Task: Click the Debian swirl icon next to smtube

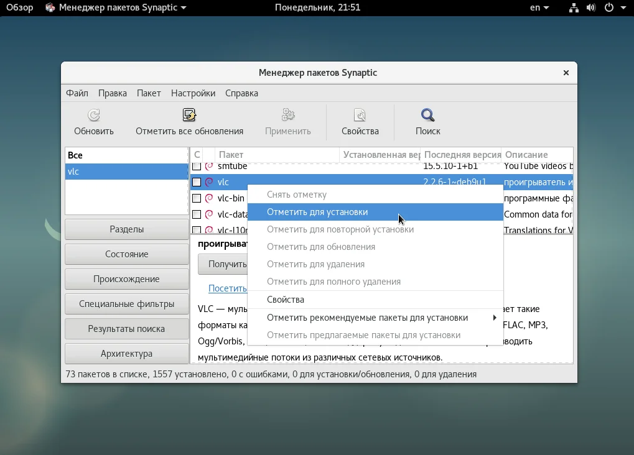Action: pos(209,166)
